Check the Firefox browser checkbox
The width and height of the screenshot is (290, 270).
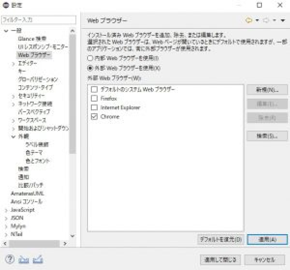point(94,98)
